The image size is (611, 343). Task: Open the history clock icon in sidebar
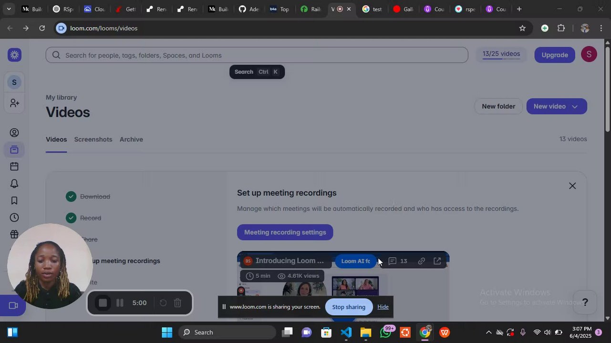click(14, 218)
